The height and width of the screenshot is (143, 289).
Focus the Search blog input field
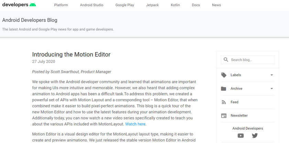[248, 60]
